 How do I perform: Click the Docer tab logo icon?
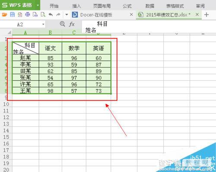click(75, 15)
